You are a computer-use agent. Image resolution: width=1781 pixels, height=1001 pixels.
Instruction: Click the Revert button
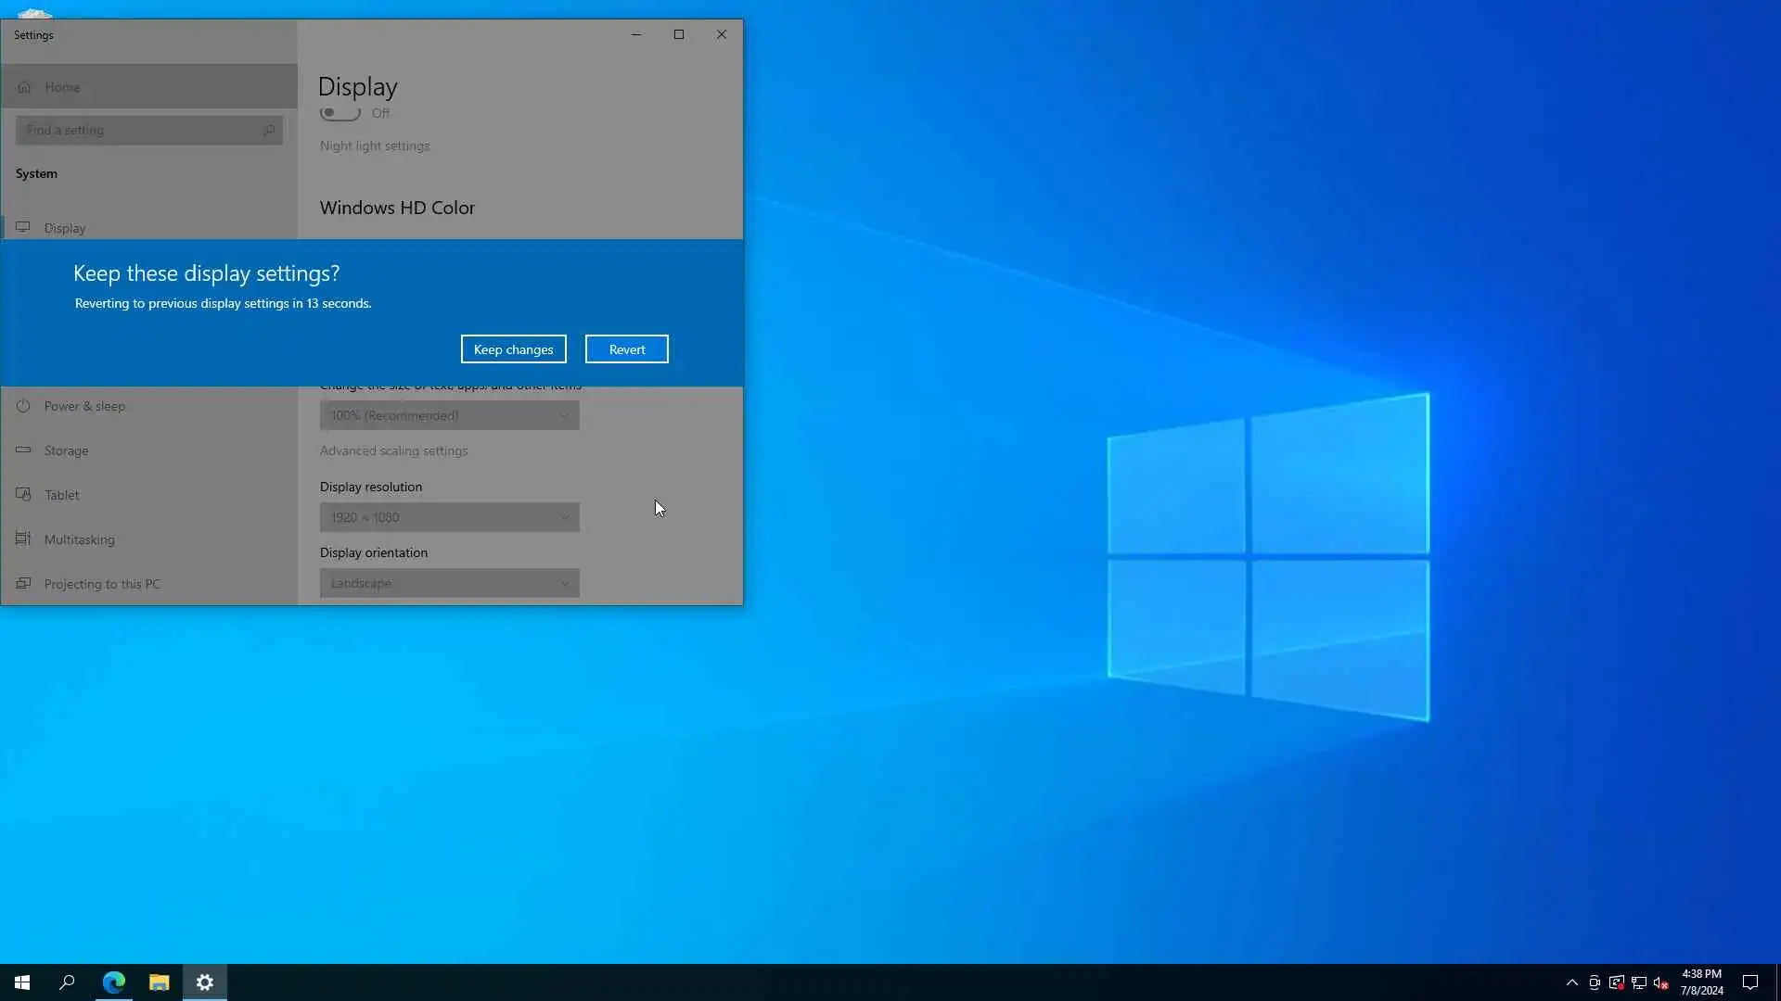[x=626, y=349]
